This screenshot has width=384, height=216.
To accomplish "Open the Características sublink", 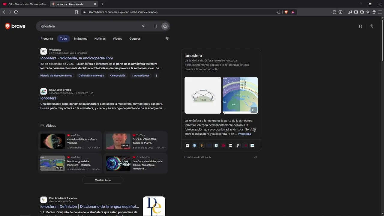I will tap(141, 76).
